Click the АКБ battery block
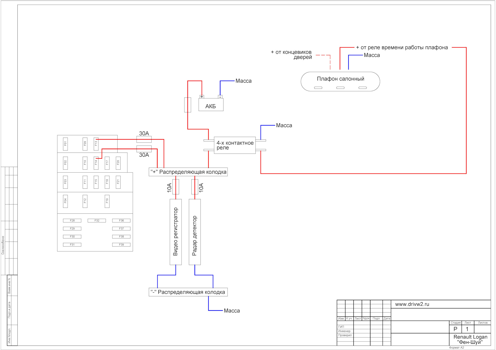The width and height of the screenshot is (496, 350). tap(211, 105)
